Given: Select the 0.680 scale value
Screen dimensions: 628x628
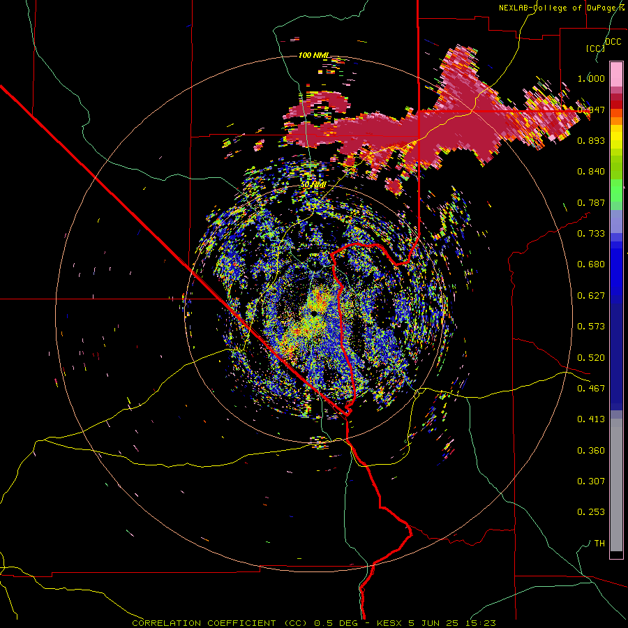Looking at the screenshot, I should 591,264.
